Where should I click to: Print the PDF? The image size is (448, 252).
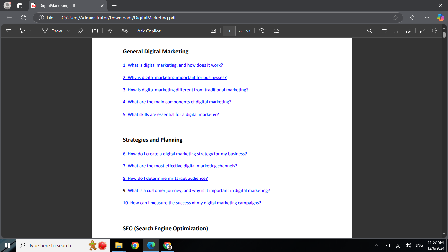click(x=384, y=31)
